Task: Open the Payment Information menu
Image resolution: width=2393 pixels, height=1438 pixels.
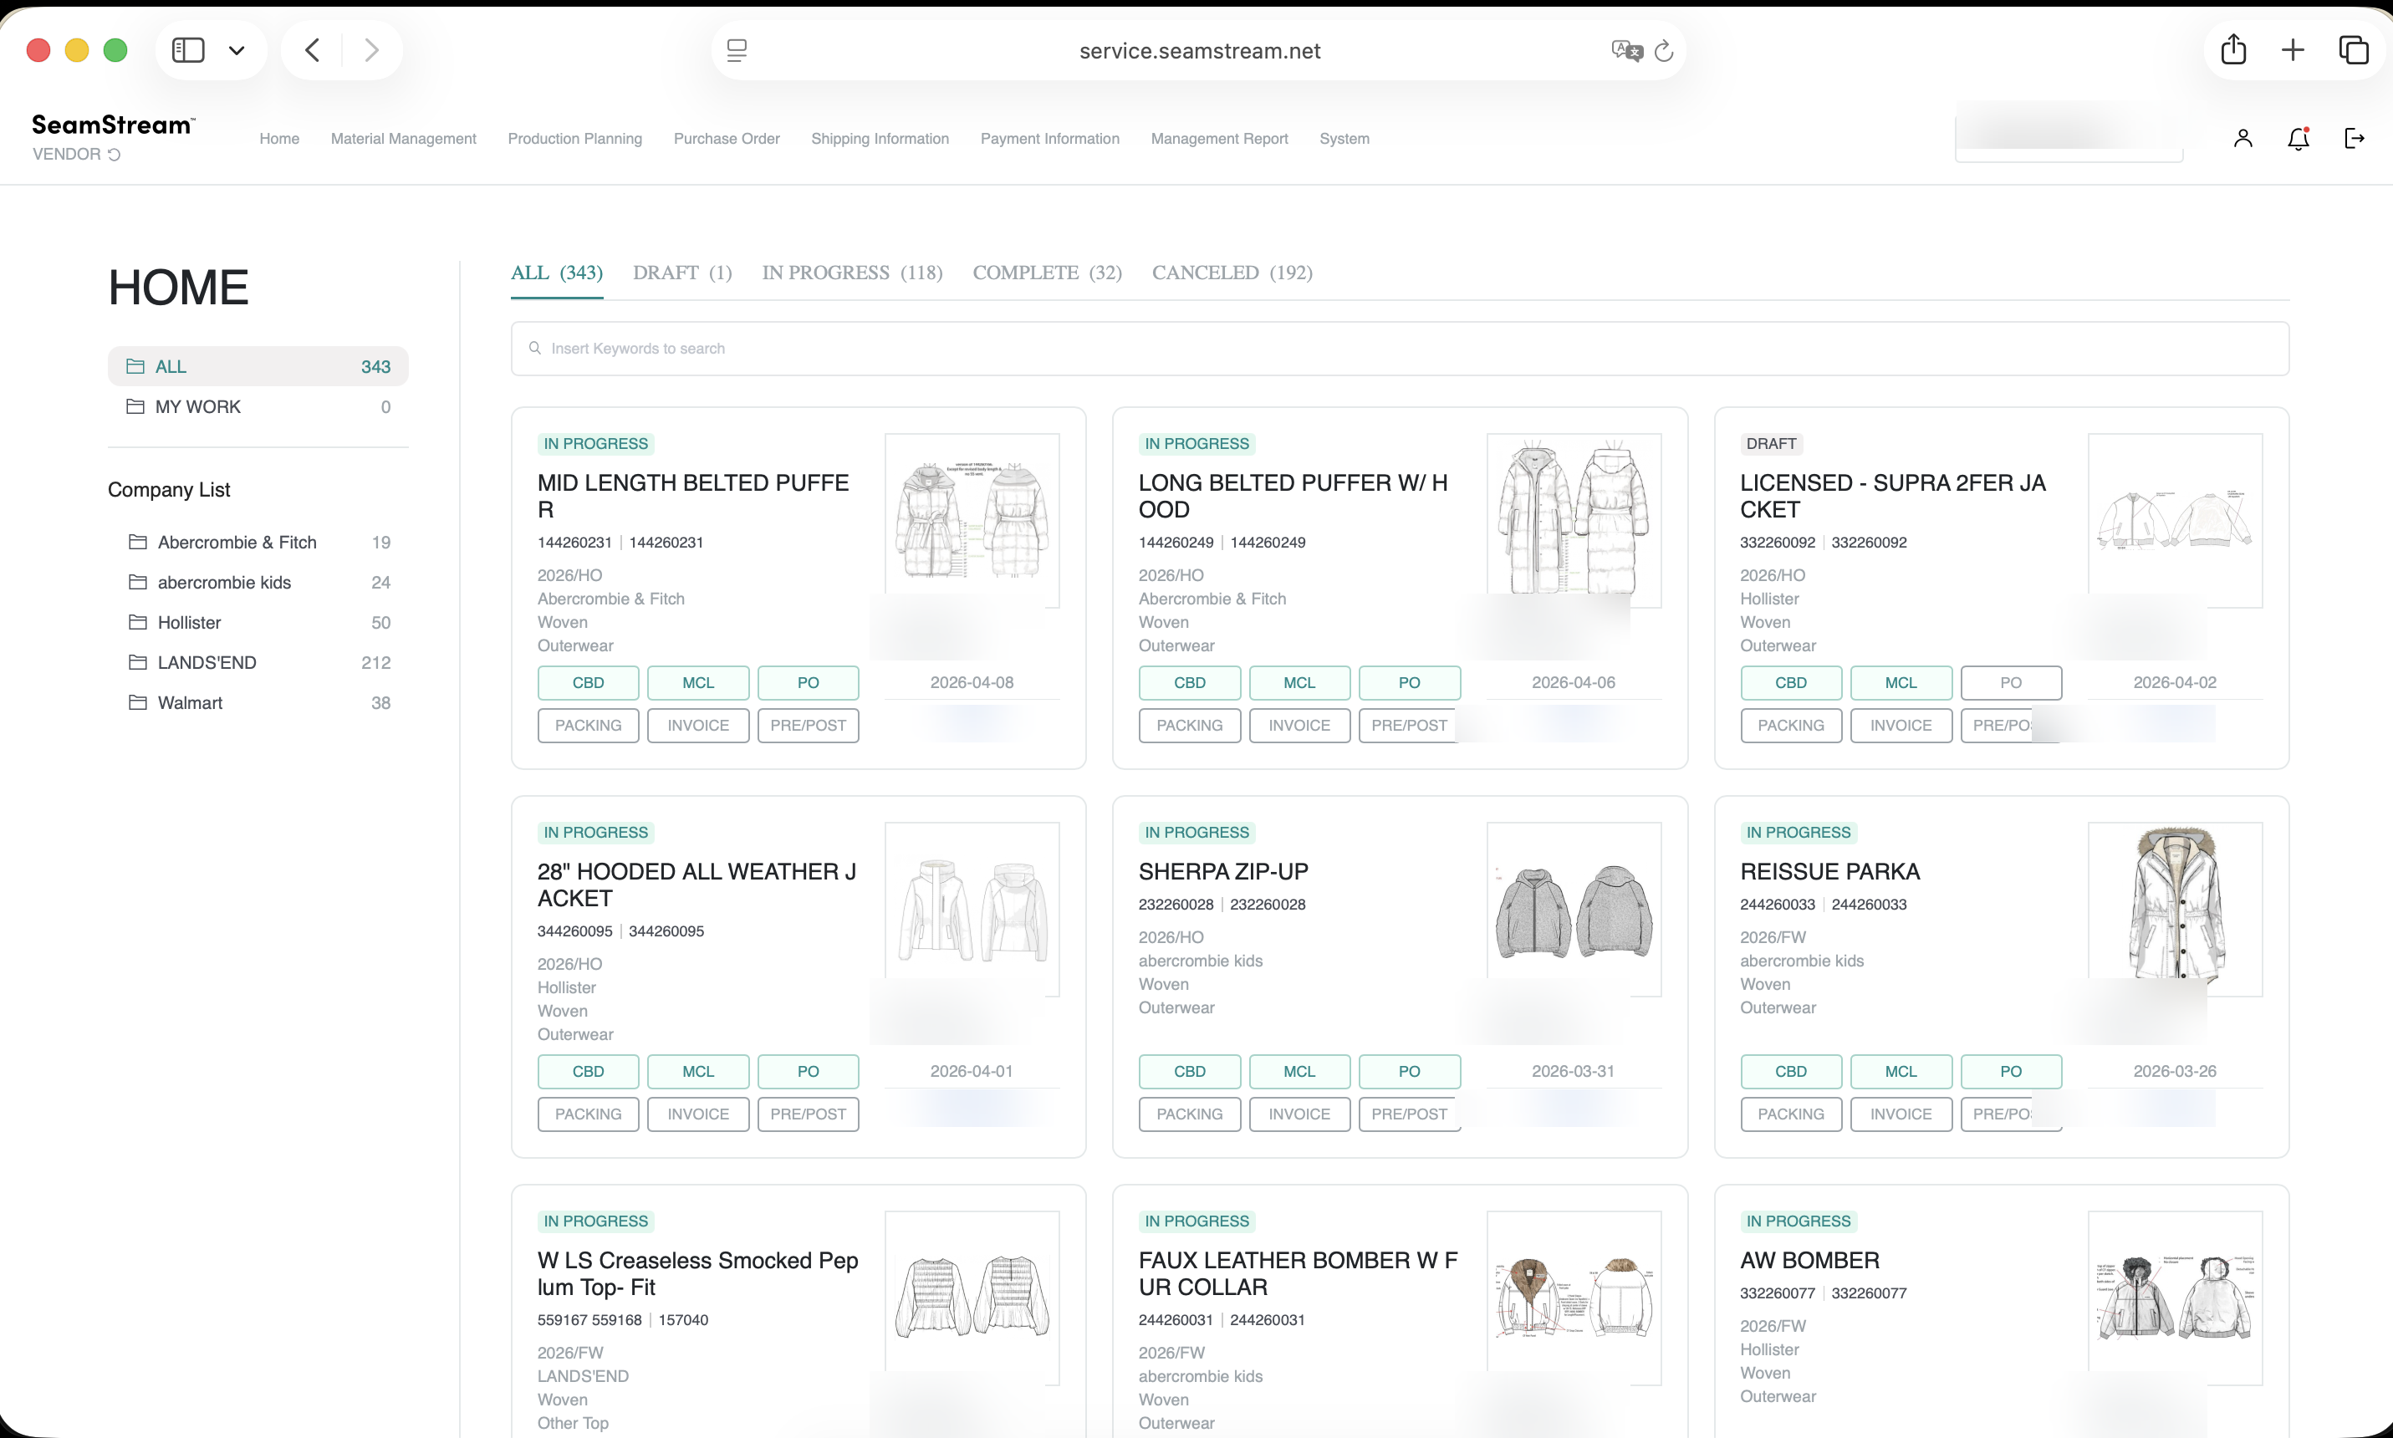Action: coord(1049,139)
